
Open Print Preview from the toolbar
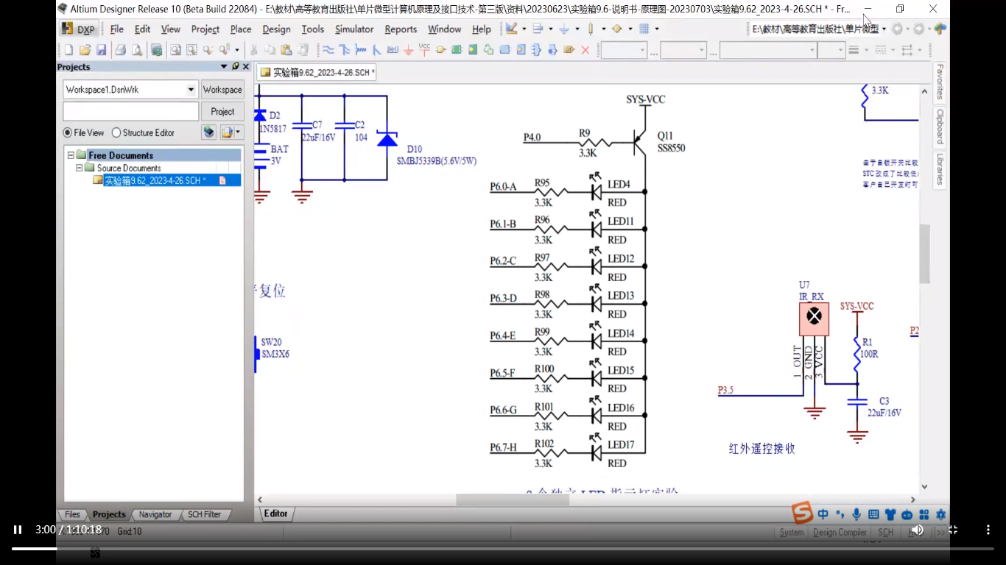pyautogui.click(x=137, y=50)
